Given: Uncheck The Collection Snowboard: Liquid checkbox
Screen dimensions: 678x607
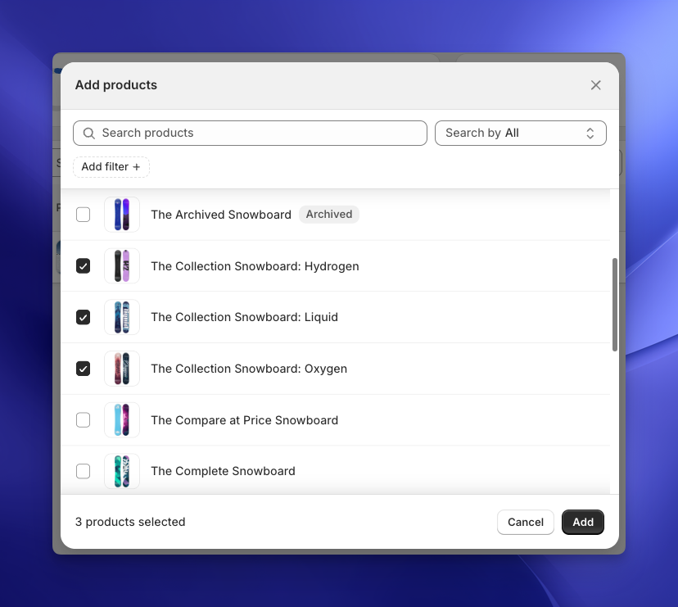Looking at the screenshot, I should pos(83,317).
